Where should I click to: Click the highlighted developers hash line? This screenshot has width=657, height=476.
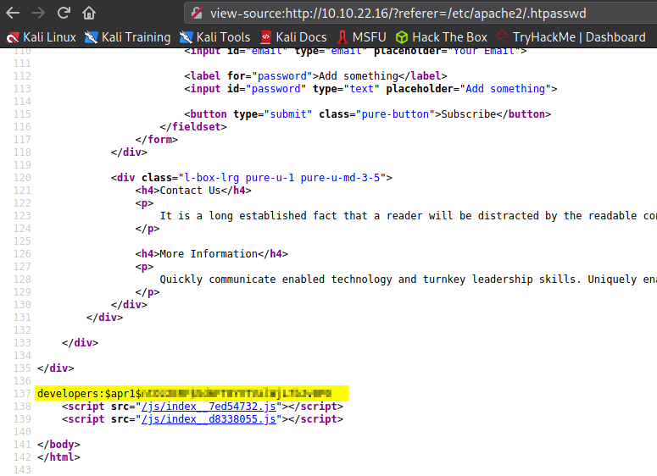192,394
